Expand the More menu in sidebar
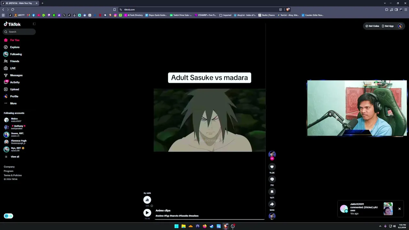The height and width of the screenshot is (230, 409). coord(10,103)
